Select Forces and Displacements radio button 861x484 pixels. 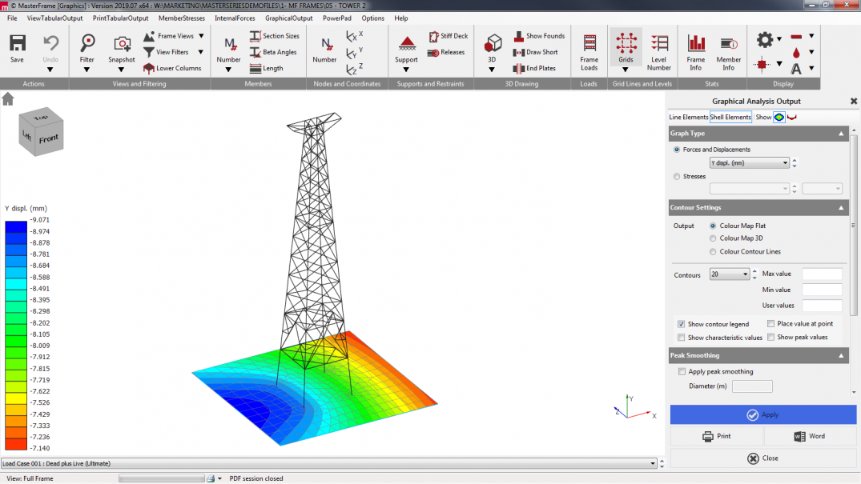coord(677,150)
